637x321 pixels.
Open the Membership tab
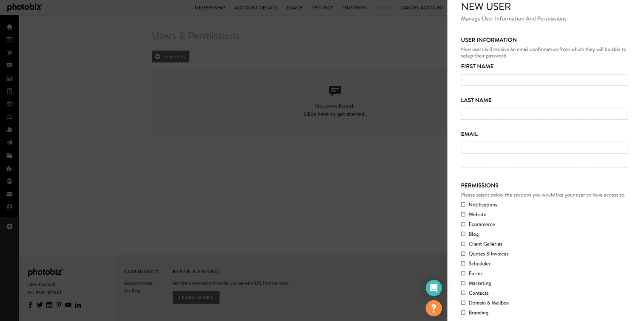pos(210,8)
